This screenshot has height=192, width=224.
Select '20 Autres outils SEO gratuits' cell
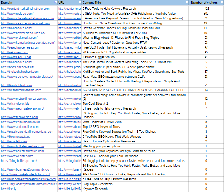[x=135, y=52]
